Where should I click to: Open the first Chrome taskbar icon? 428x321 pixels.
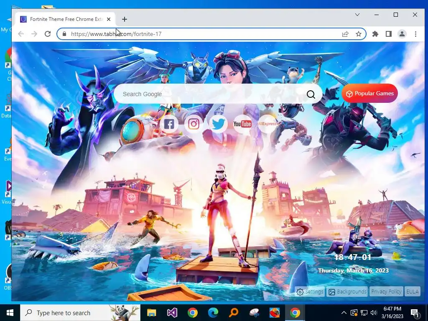tap(193, 313)
